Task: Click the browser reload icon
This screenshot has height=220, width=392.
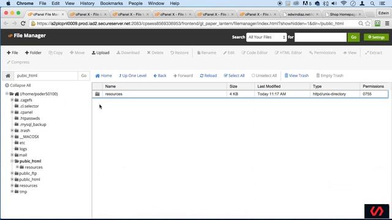Action: 23,23
